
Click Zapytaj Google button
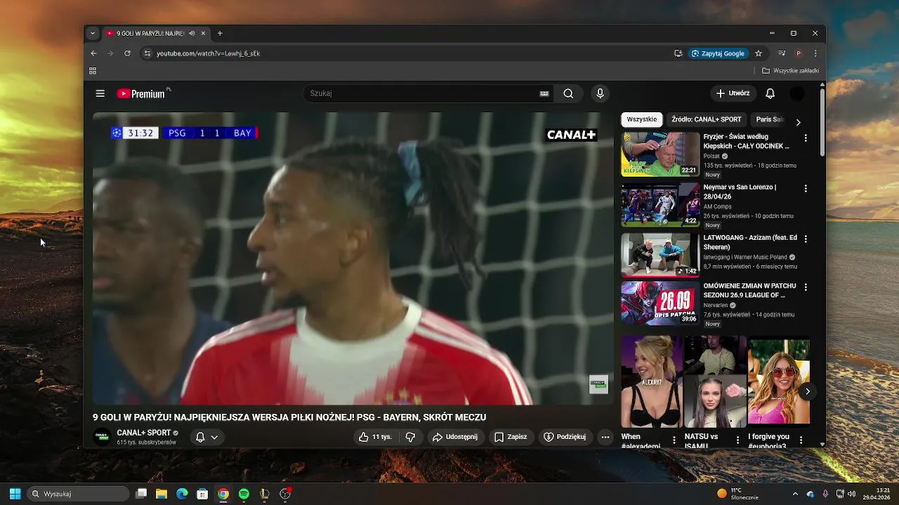(x=718, y=53)
